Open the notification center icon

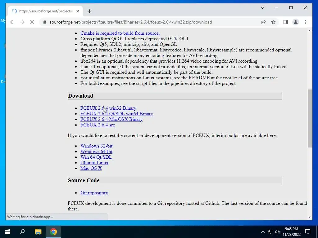point(308,232)
